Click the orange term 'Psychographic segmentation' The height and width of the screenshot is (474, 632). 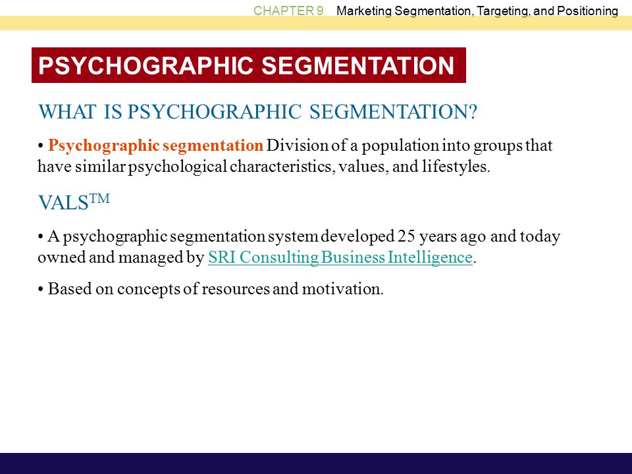click(x=155, y=145)
